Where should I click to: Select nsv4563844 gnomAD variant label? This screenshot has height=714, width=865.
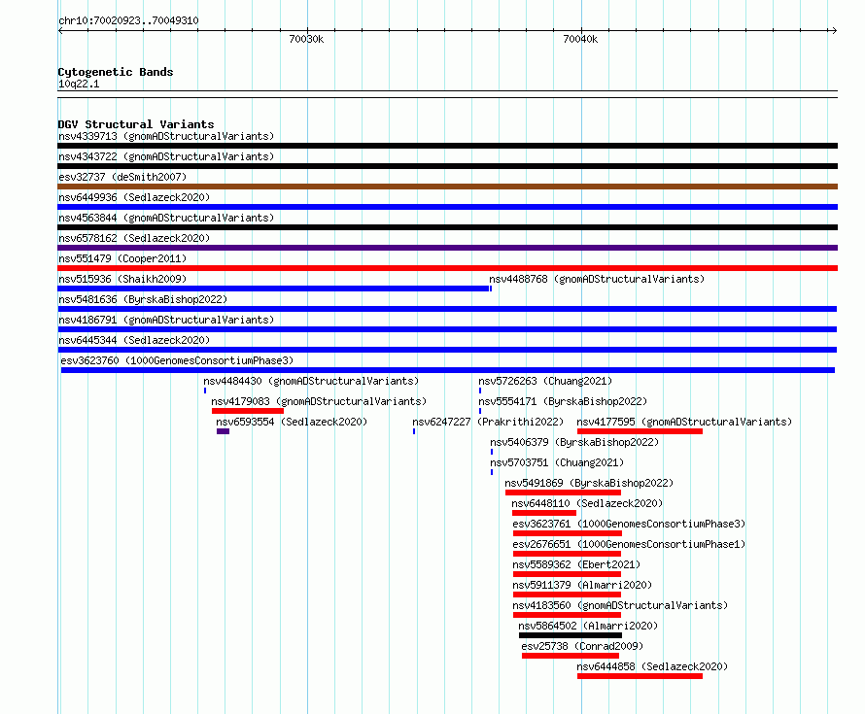(x=166, y=218)
